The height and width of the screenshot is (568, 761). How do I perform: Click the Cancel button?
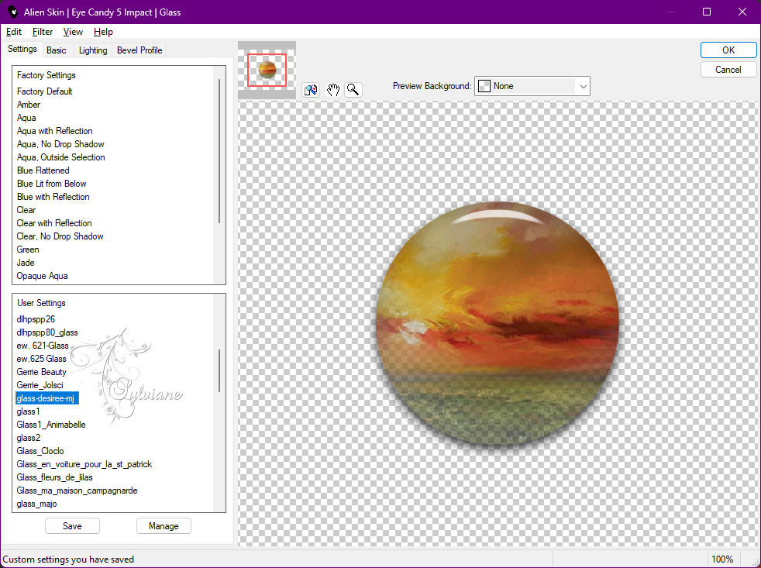(728, 70)
